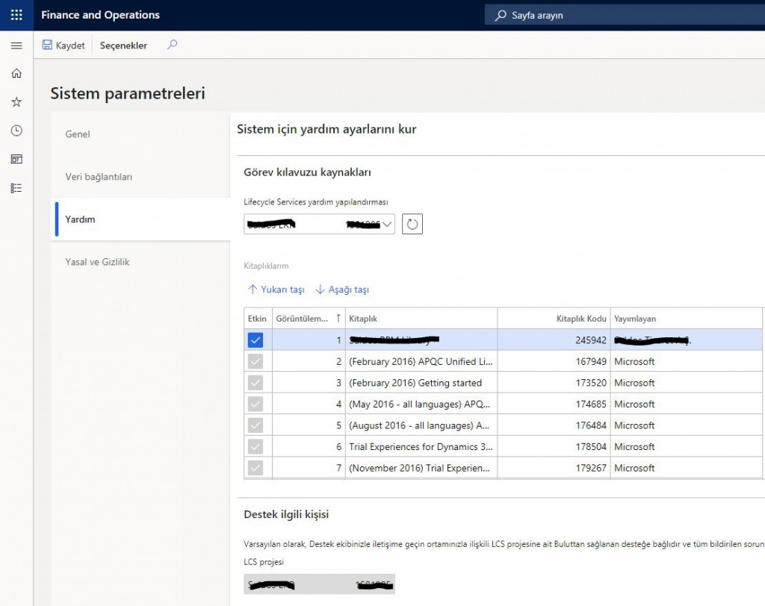Click the magnifier search icon in action bar
This screenshot has width=765, height=606.
click(x=173, y=45)
